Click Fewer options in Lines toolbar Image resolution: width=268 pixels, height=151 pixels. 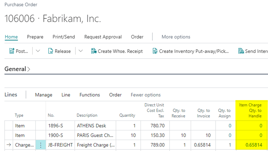coord(145,95)
